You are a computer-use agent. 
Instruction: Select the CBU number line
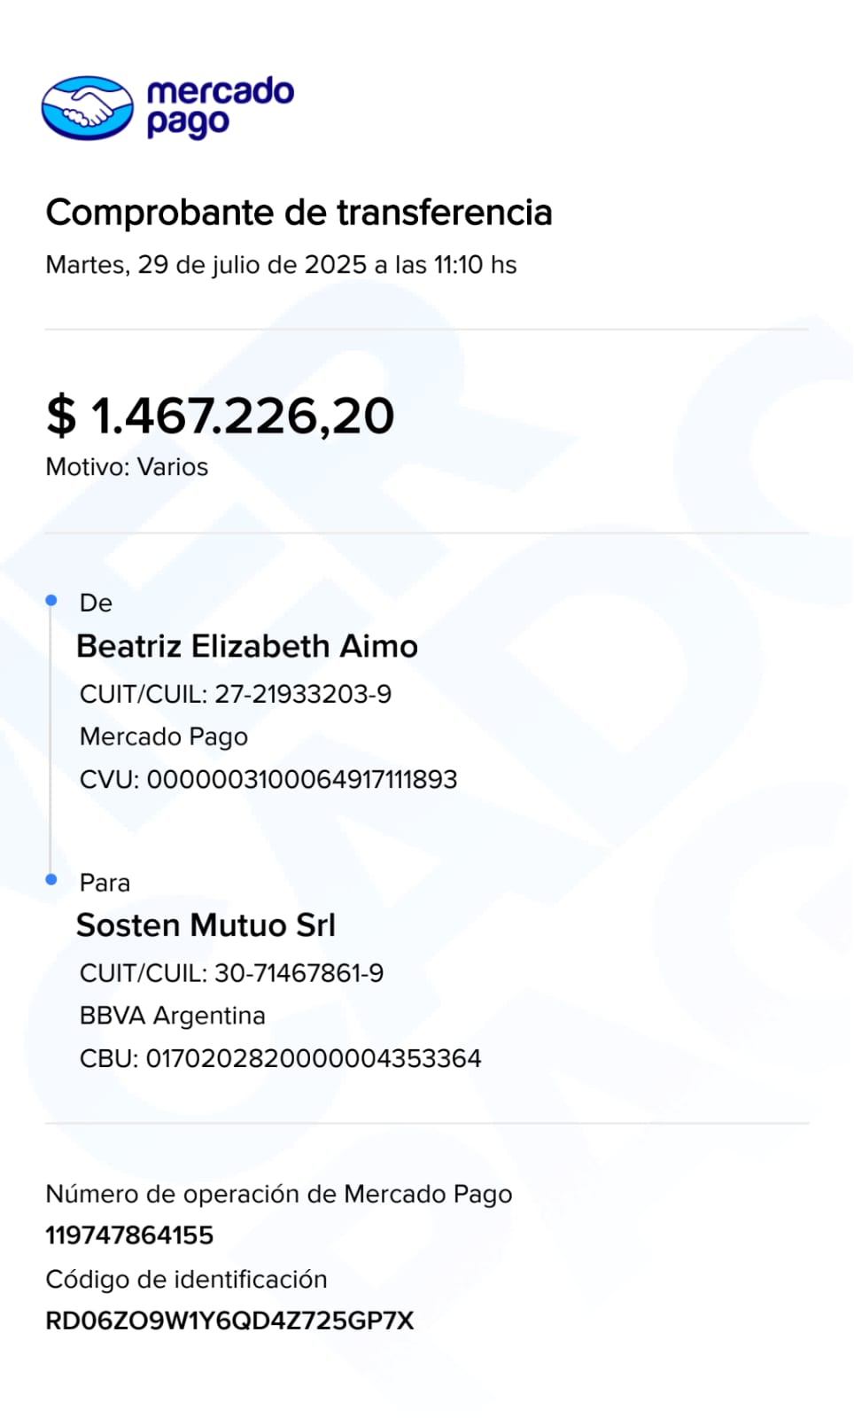(x=281, y=1058)
